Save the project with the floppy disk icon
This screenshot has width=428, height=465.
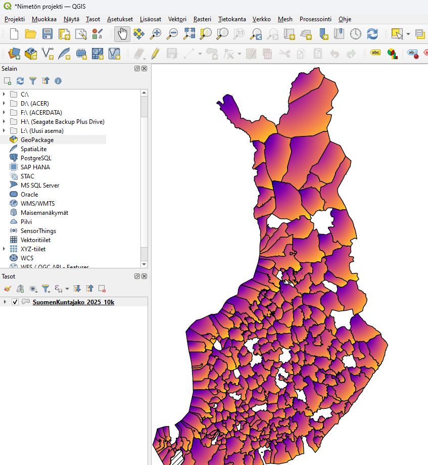47,34
